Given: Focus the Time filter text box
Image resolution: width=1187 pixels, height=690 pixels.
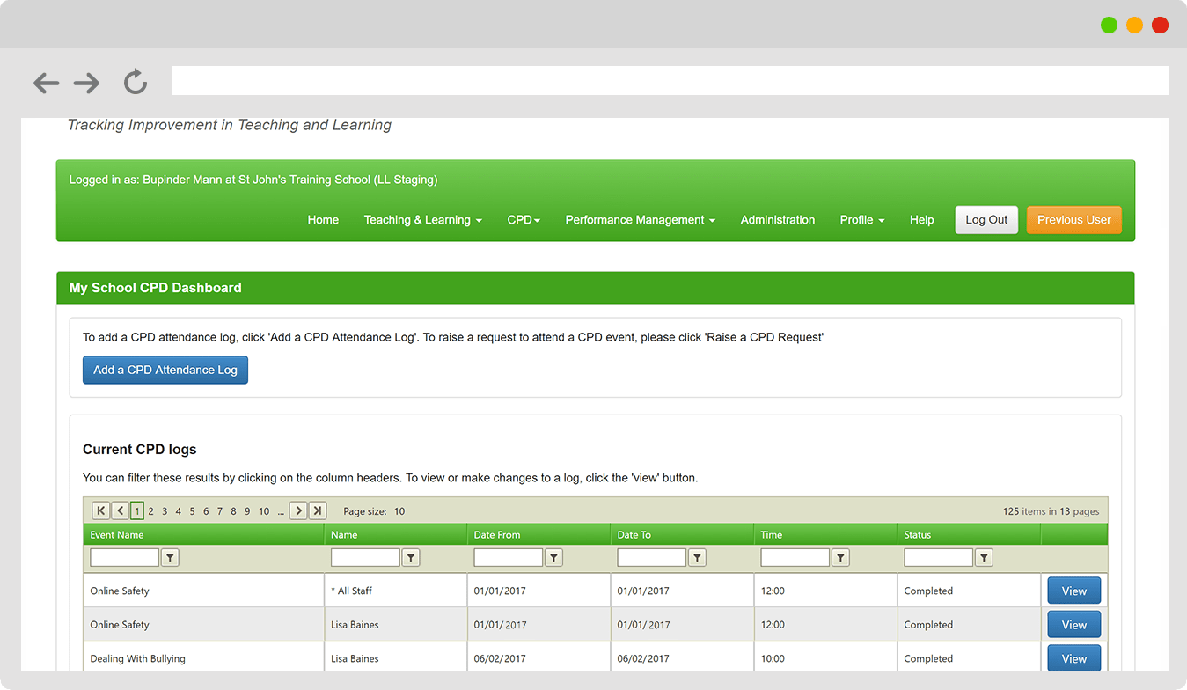Looking at the screenshot, I should coord(795,557).
